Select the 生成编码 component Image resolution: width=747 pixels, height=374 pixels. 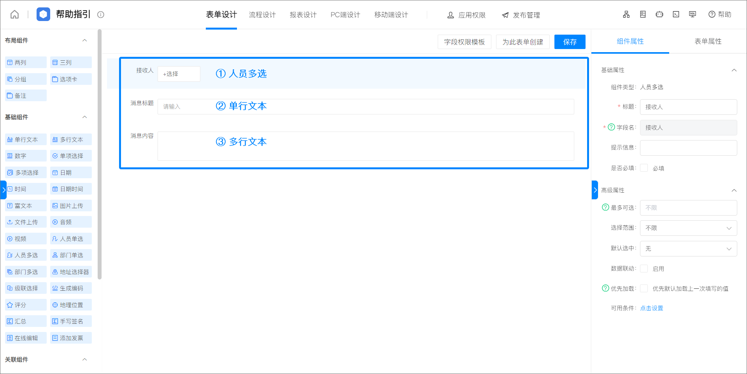71,288
